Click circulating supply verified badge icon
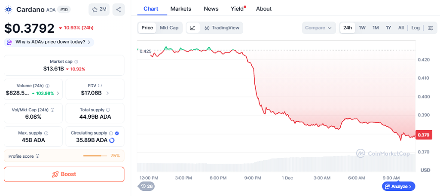 click(x=117, y=133)
